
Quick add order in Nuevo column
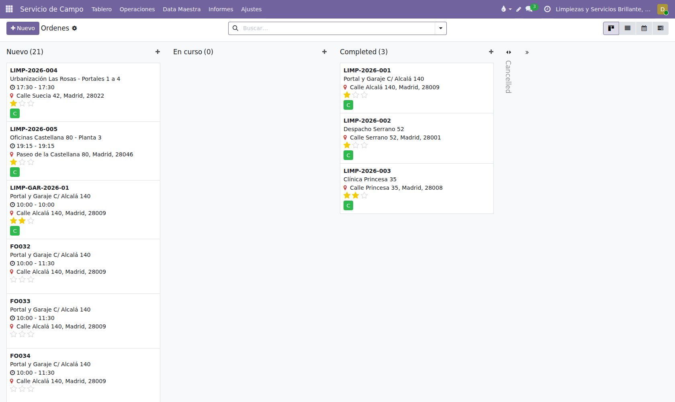point(157,52)
